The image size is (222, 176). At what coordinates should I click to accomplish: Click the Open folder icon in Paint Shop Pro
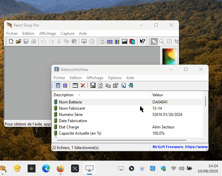tap(18, 42)
